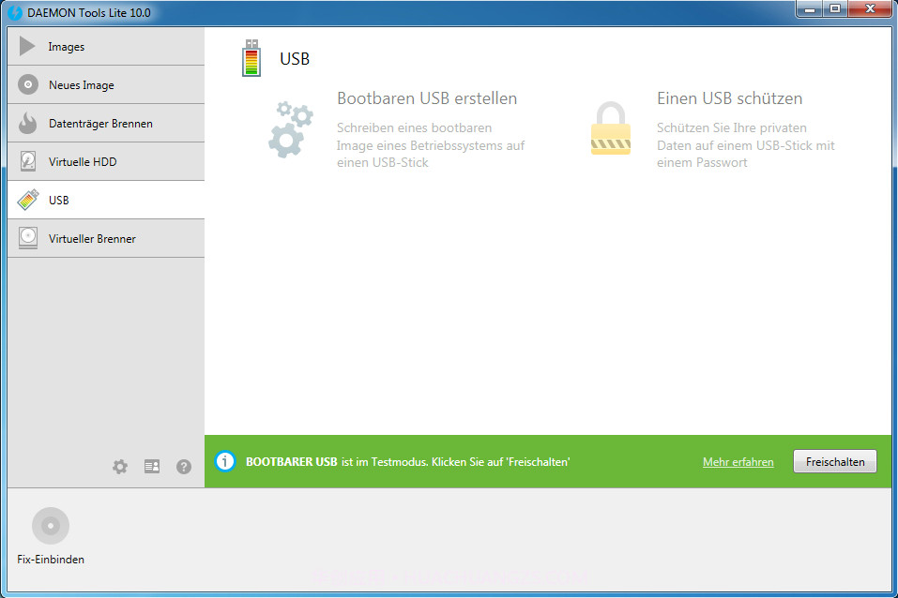Click the question mark help icon
Screen dimensions: 898x598
click(x=183, y=466)
